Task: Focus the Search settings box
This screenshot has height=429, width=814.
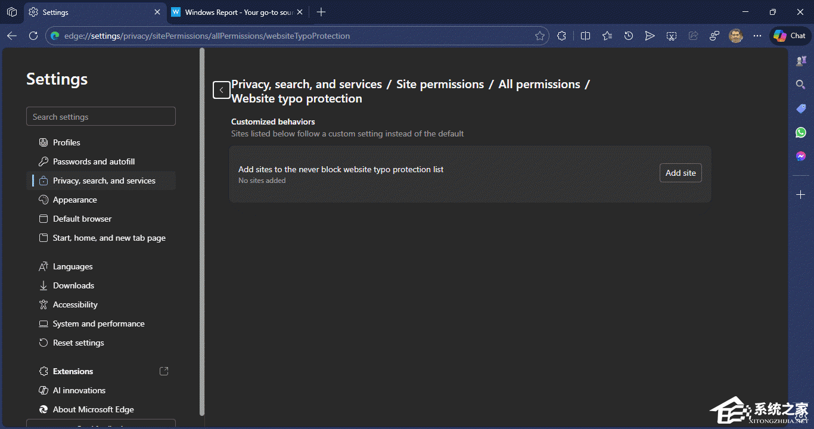Action: (x=101, y=117)
